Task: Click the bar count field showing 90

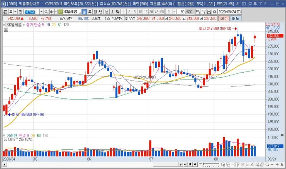Action: point(181,12)
